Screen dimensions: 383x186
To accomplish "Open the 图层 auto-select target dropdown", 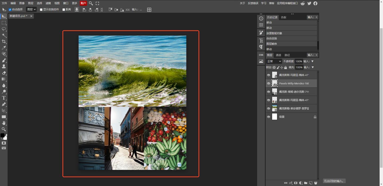I will (31, 10).
